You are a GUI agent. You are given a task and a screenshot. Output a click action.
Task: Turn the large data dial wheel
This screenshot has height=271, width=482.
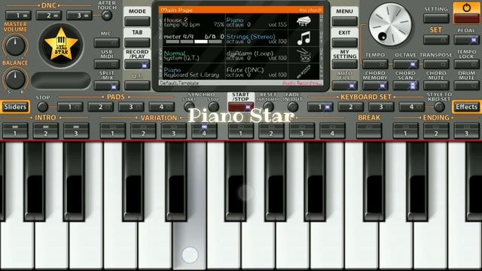pyautogui.click(x=390, y=25)
